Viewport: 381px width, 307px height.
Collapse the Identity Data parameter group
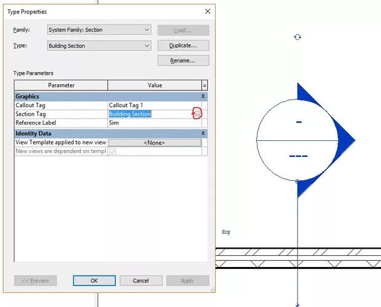point(203,134)
